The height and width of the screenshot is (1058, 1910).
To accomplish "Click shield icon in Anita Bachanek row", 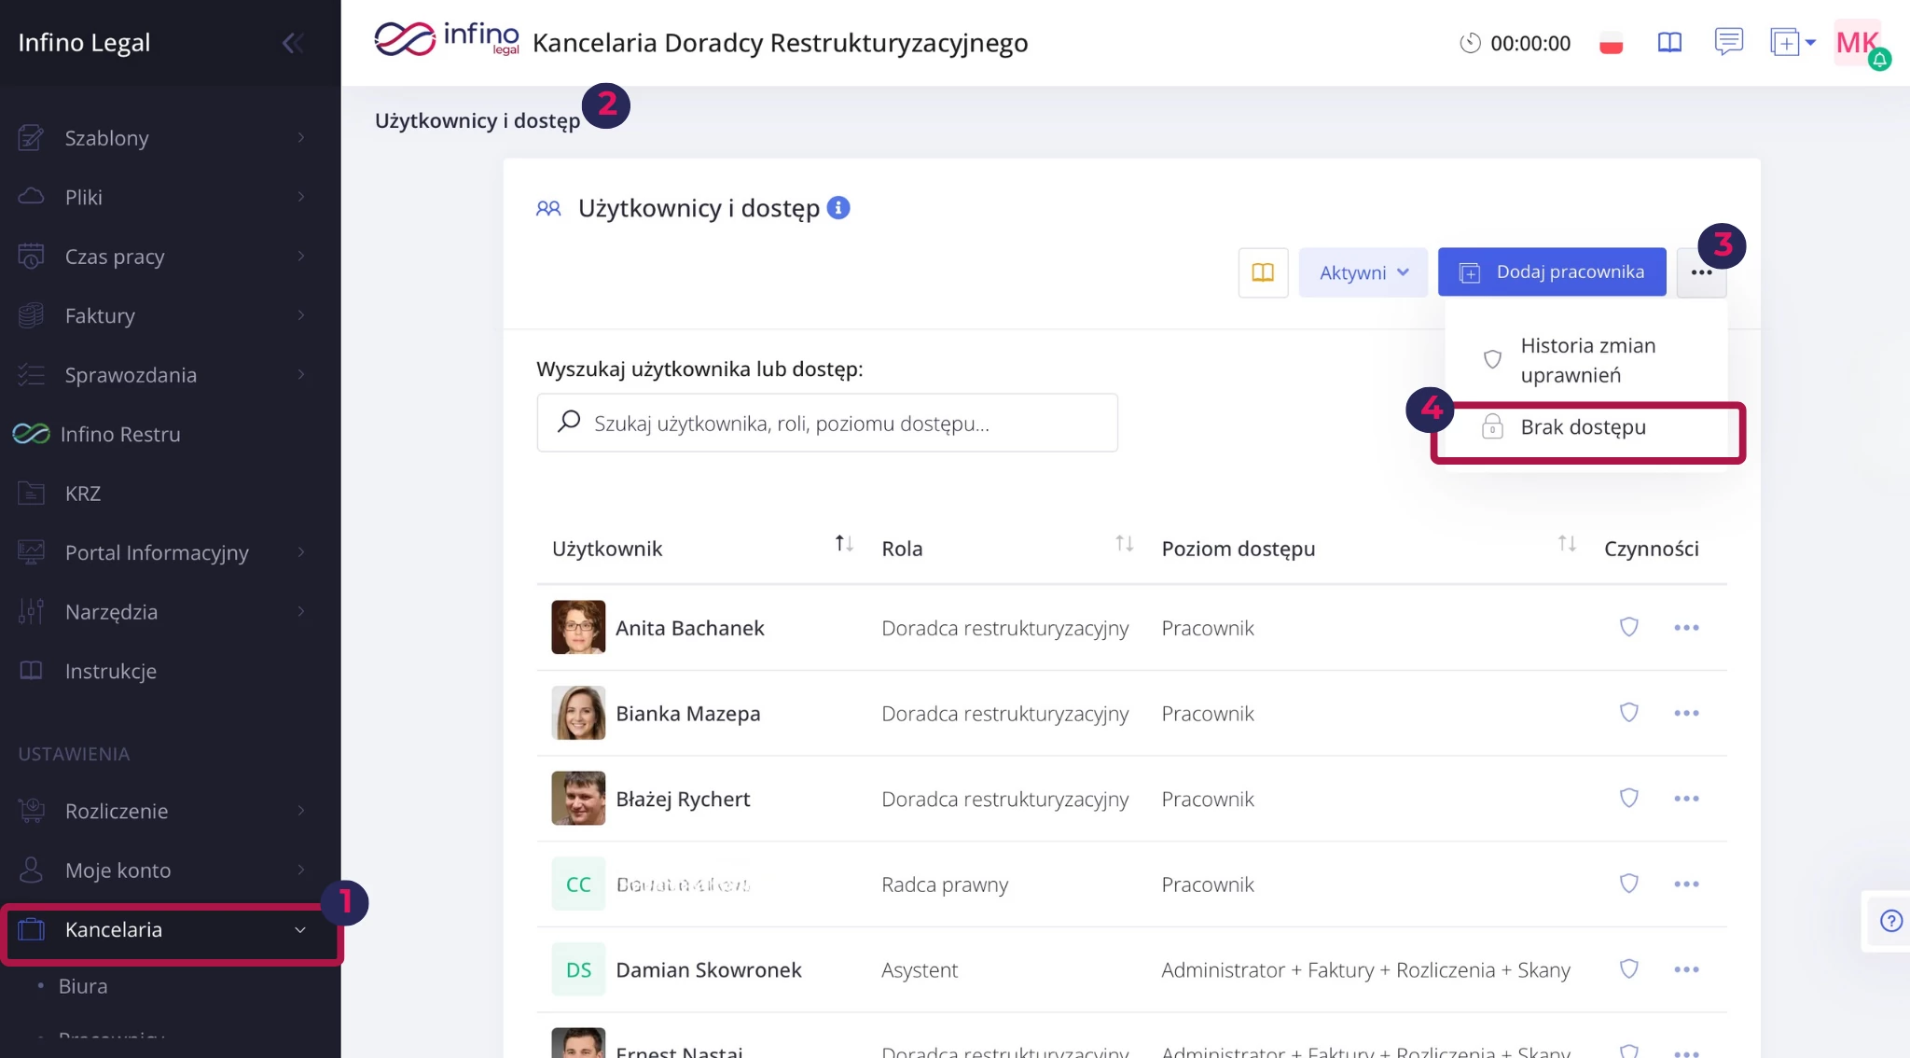I will pyautogui.click(x=1628, y=627).
